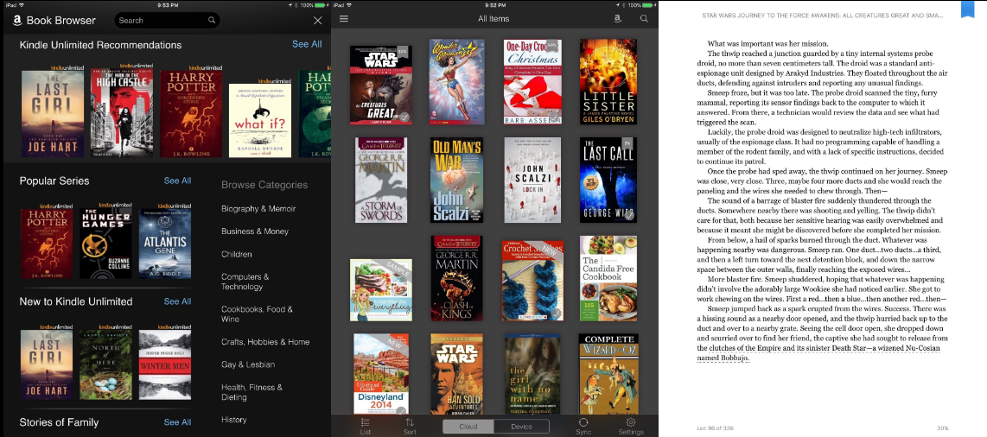Open Settings gear in bottom bar
987x437 pixels.
click(631, 426)
